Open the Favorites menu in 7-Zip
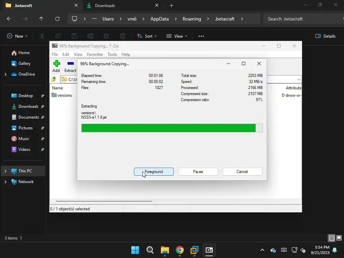This screenshot has width=344, height=258. tap(95, 54)
